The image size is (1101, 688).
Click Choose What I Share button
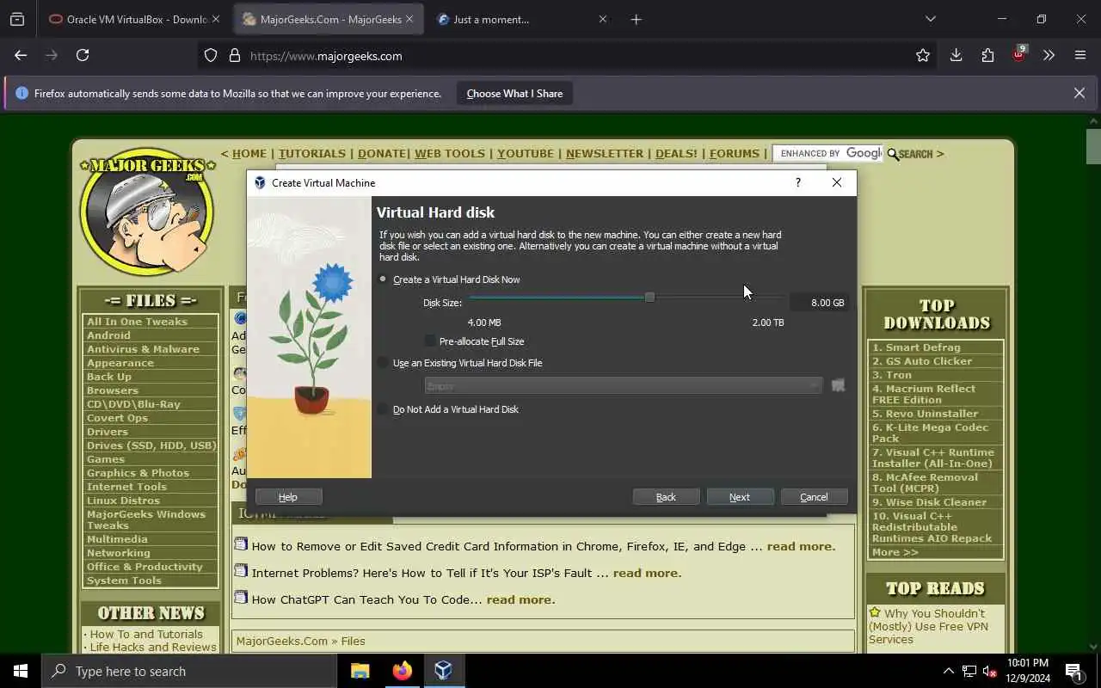tap(514, 93)
